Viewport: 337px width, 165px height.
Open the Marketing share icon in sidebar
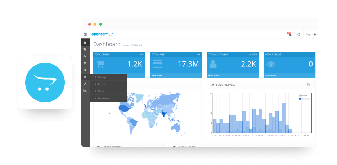point(85,70)
